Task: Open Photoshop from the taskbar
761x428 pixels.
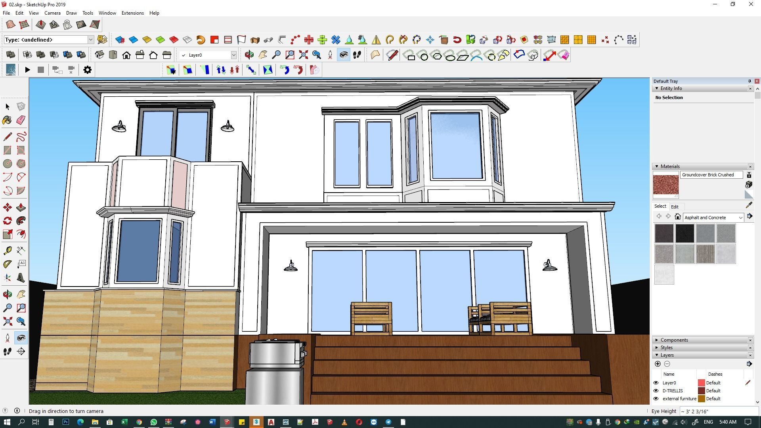Action: (66, 422)
